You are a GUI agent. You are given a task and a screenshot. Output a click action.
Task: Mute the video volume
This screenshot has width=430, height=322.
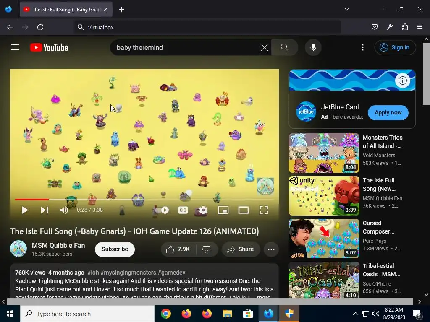click(64, 210)
